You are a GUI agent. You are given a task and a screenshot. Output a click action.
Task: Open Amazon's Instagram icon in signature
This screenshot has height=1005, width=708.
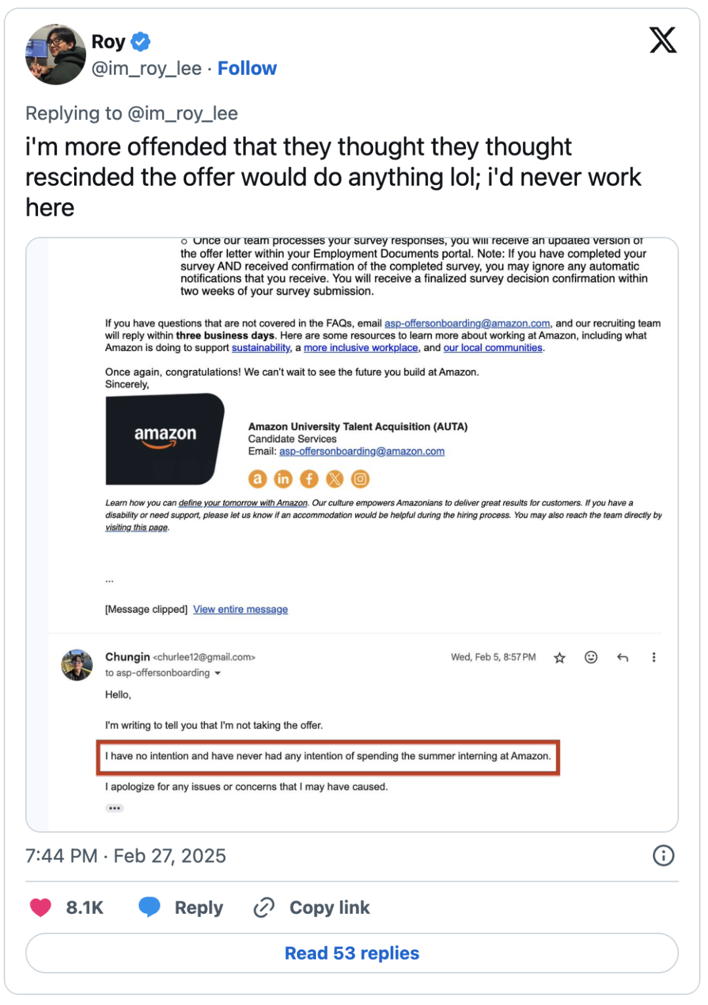tap(360, 479)
